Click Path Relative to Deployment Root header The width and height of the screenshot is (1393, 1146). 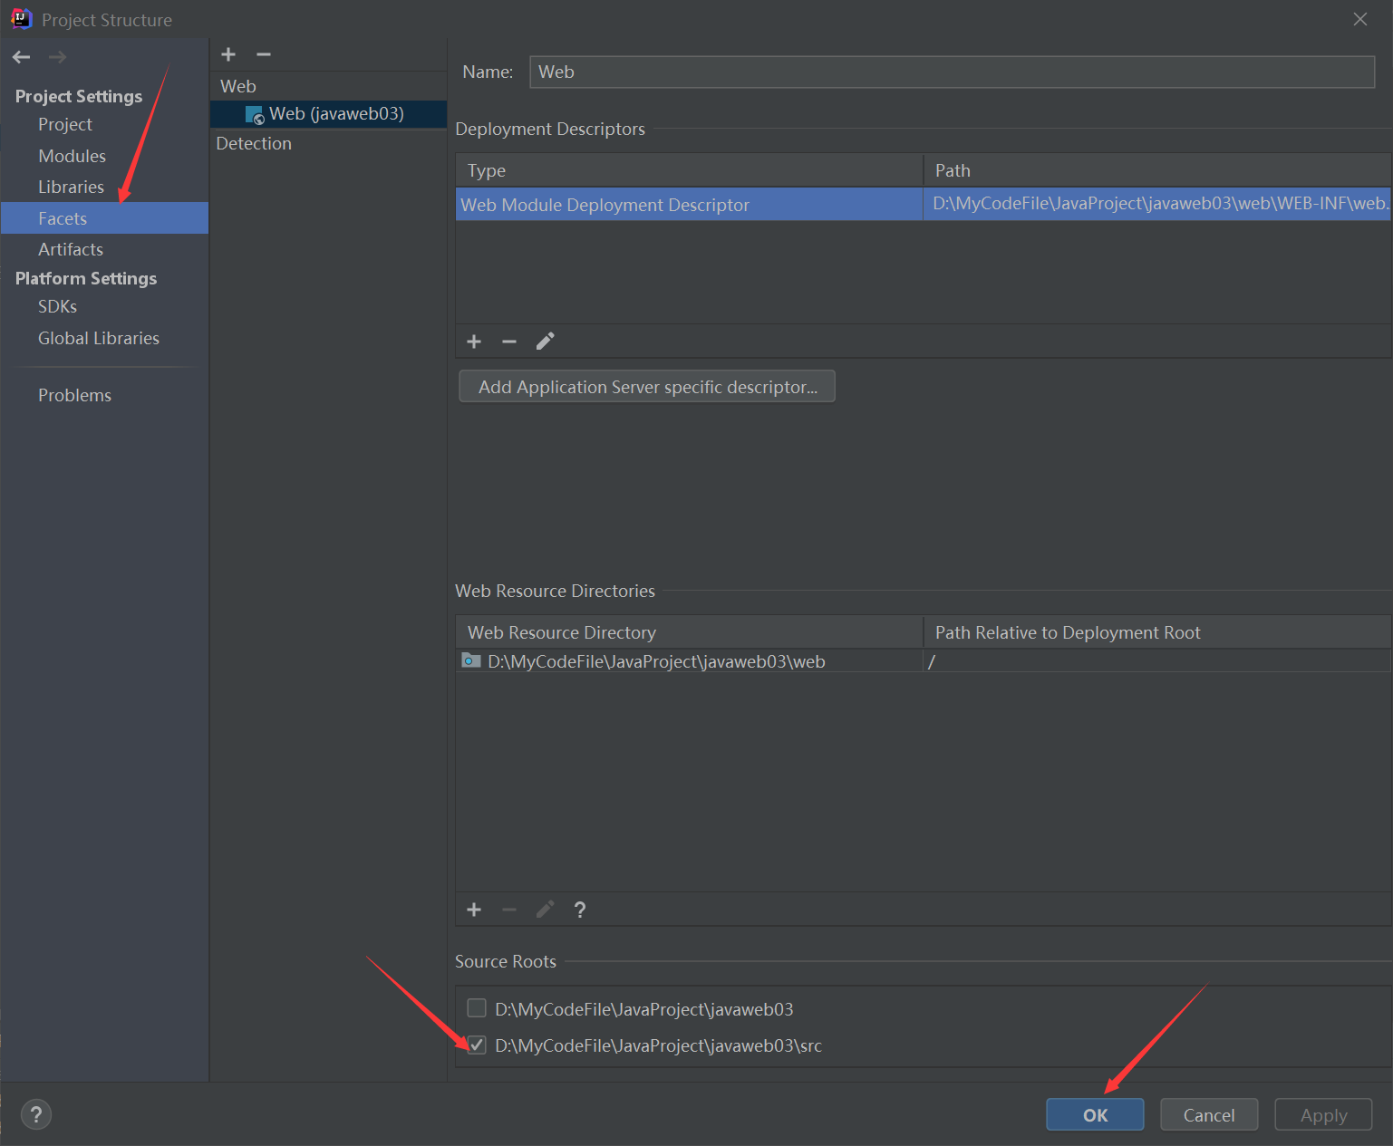coord(1157,632)
